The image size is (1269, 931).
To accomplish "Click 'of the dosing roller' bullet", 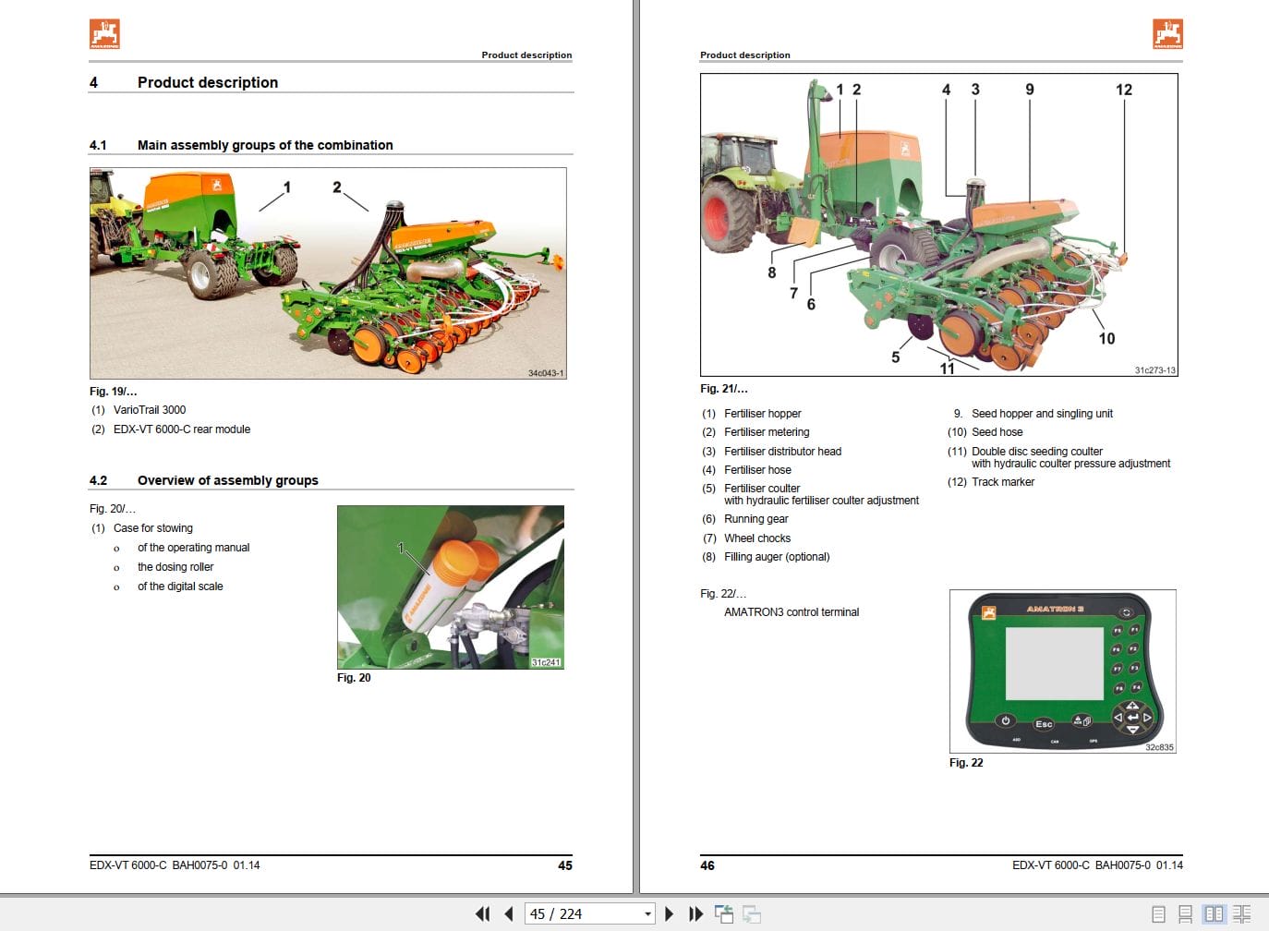I will pos(175,567).
